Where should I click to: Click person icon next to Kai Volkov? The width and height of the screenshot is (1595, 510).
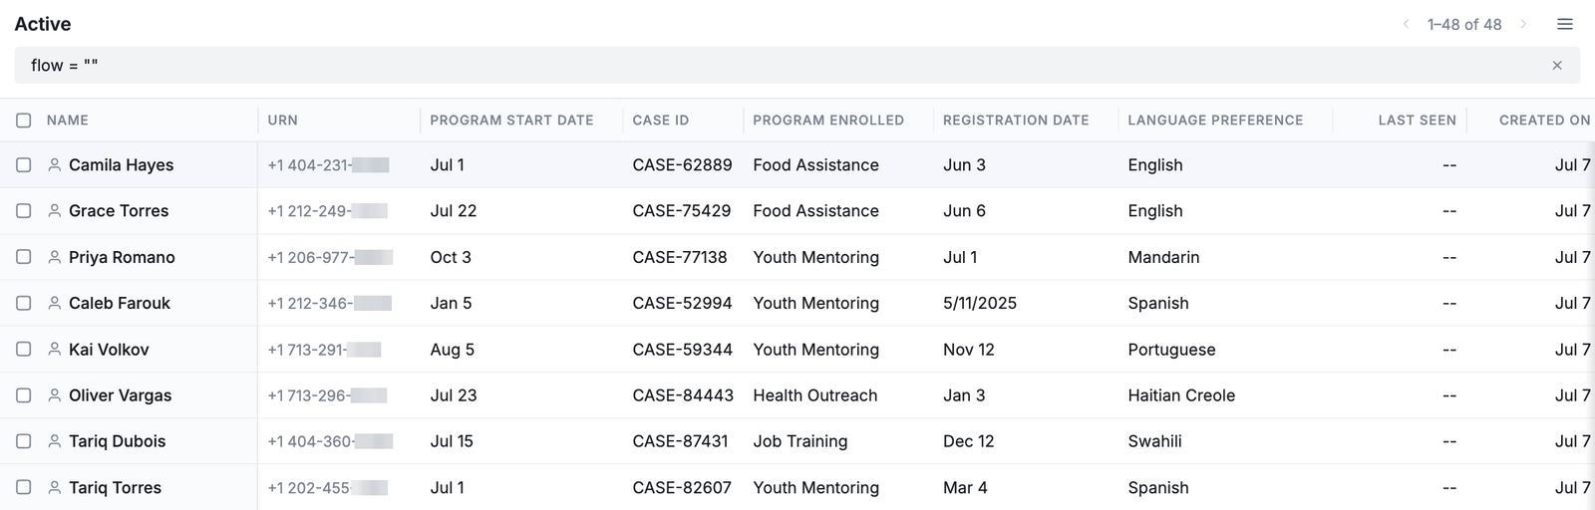[x=55, y=350]
